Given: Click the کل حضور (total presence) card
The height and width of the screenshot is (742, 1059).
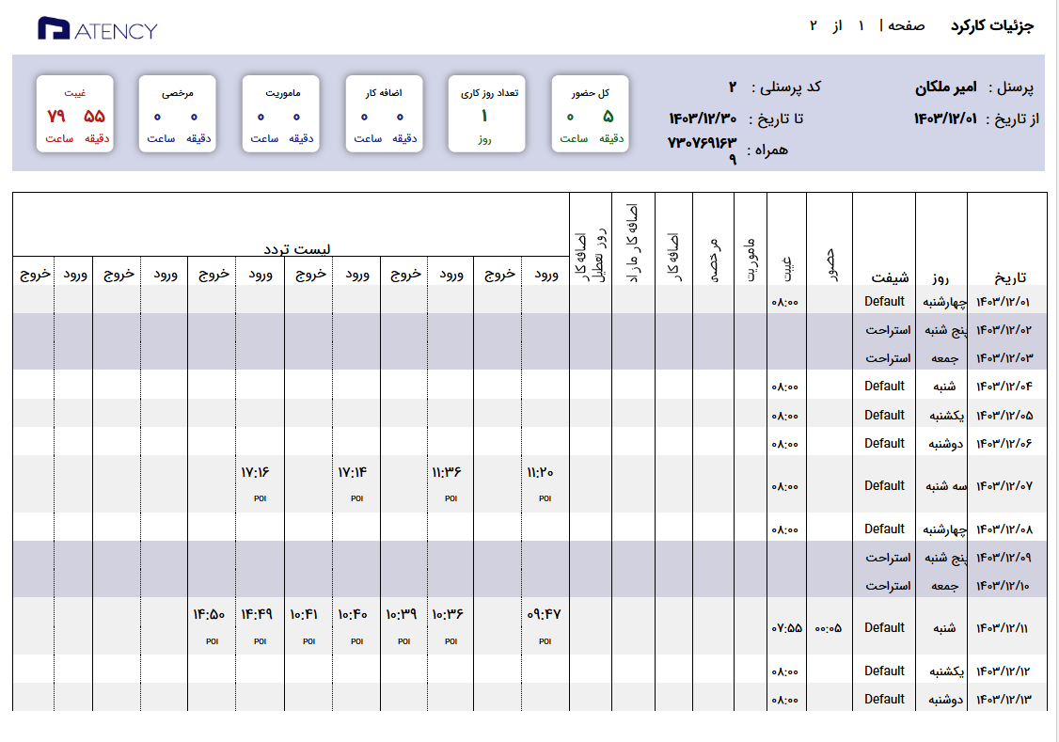Looking at the screenshot, I should coord(589,115).
